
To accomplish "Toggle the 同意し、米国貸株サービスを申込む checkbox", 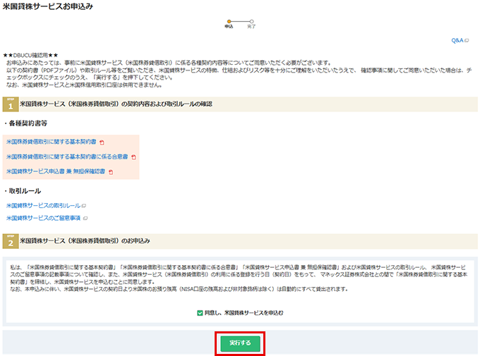I will [200, 313].
